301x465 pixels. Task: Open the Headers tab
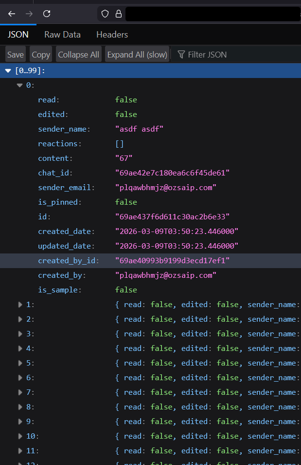[112, 35]
